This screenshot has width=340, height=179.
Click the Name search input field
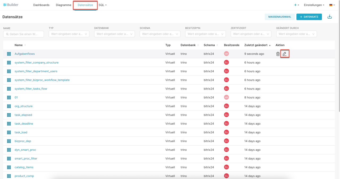click(x=23, y=34)
